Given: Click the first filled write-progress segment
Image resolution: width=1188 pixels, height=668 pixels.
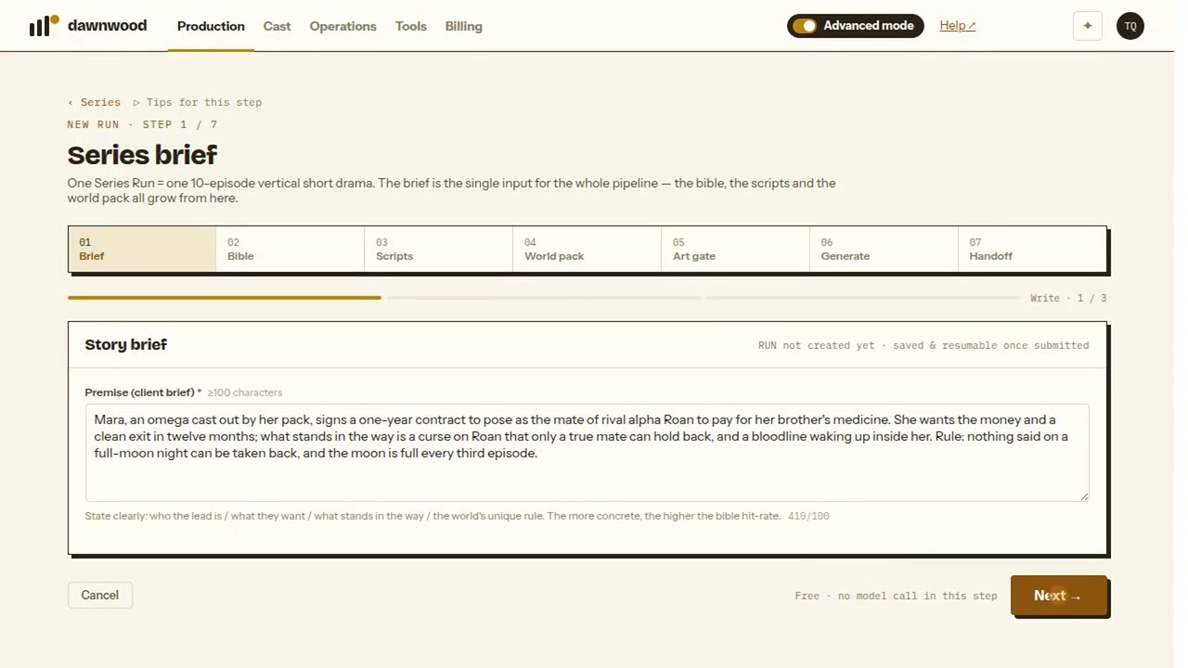Looking at the screenshot, I should pyautogui.click(x=224, y=298).
